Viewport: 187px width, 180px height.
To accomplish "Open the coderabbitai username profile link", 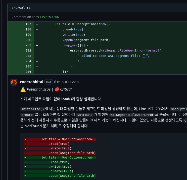I will (31, 82).
